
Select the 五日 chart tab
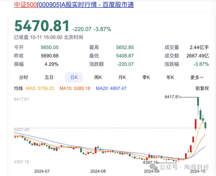[49, 77]
